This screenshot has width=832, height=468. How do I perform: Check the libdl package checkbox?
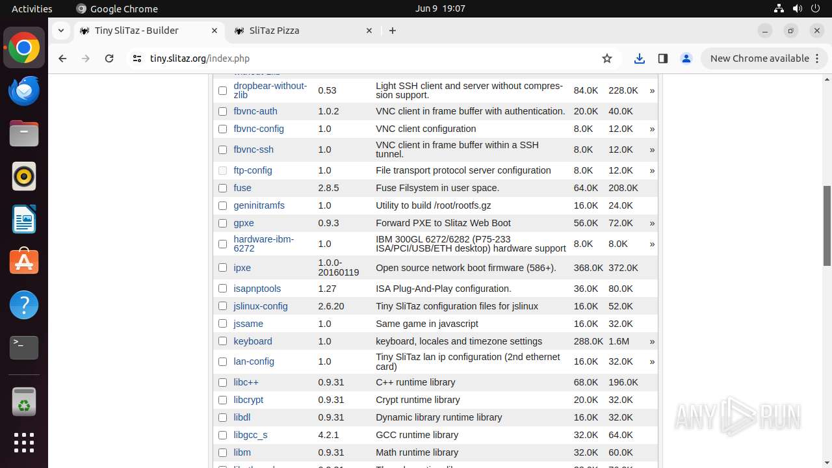pos(222,417)
